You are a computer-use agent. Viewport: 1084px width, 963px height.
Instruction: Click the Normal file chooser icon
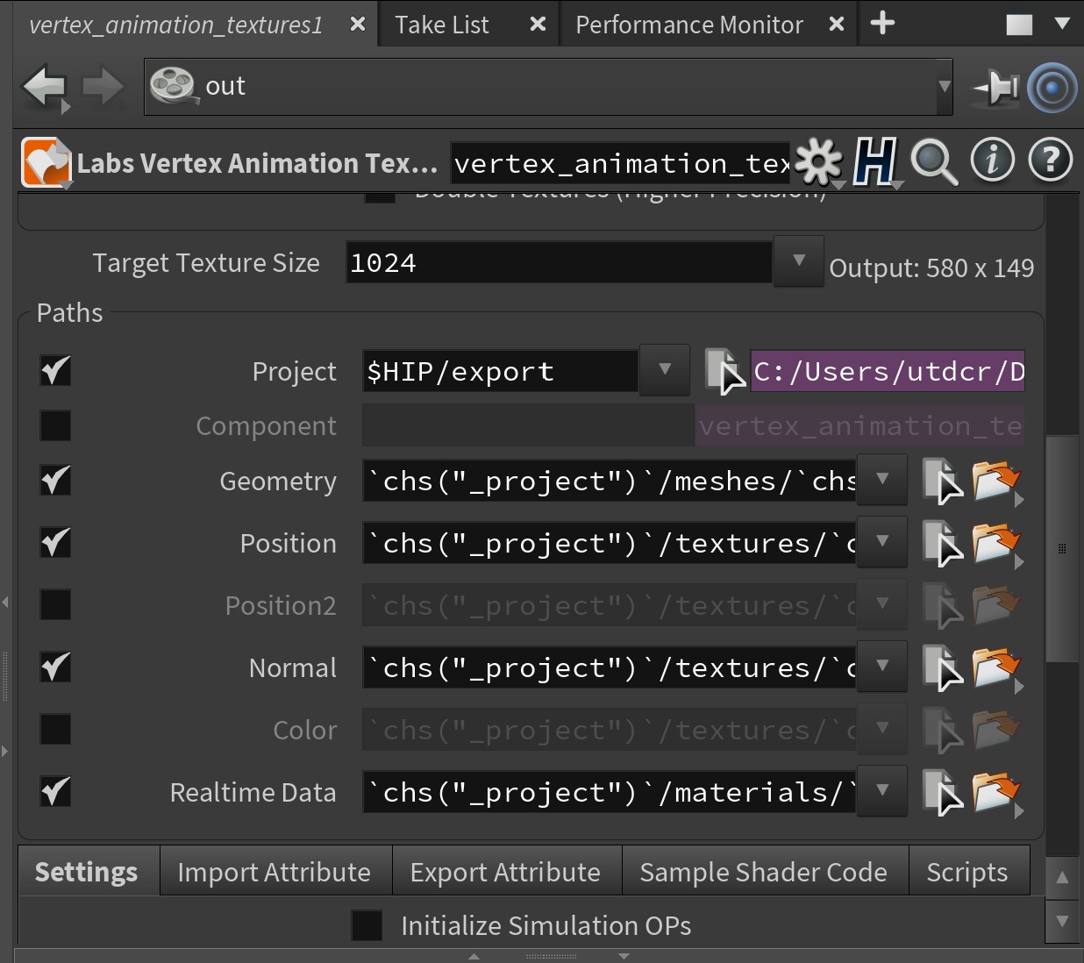click(942, 668)
